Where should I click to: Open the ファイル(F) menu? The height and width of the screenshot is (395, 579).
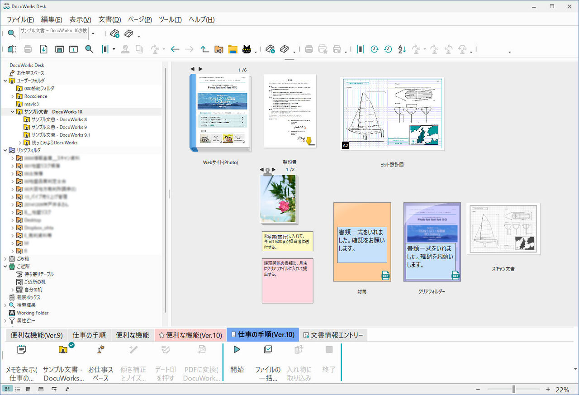(20, 19)
